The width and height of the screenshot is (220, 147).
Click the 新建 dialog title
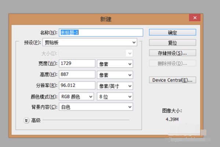pos(106,19)
